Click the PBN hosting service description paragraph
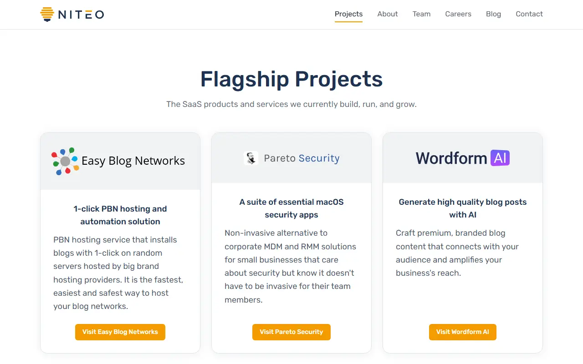Screen dimensions: 583x364 [118, 273]
